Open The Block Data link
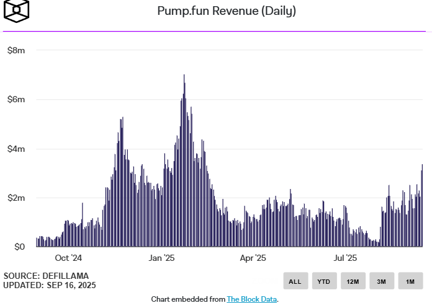Screen dimensions: 432x303 [251, 299]
